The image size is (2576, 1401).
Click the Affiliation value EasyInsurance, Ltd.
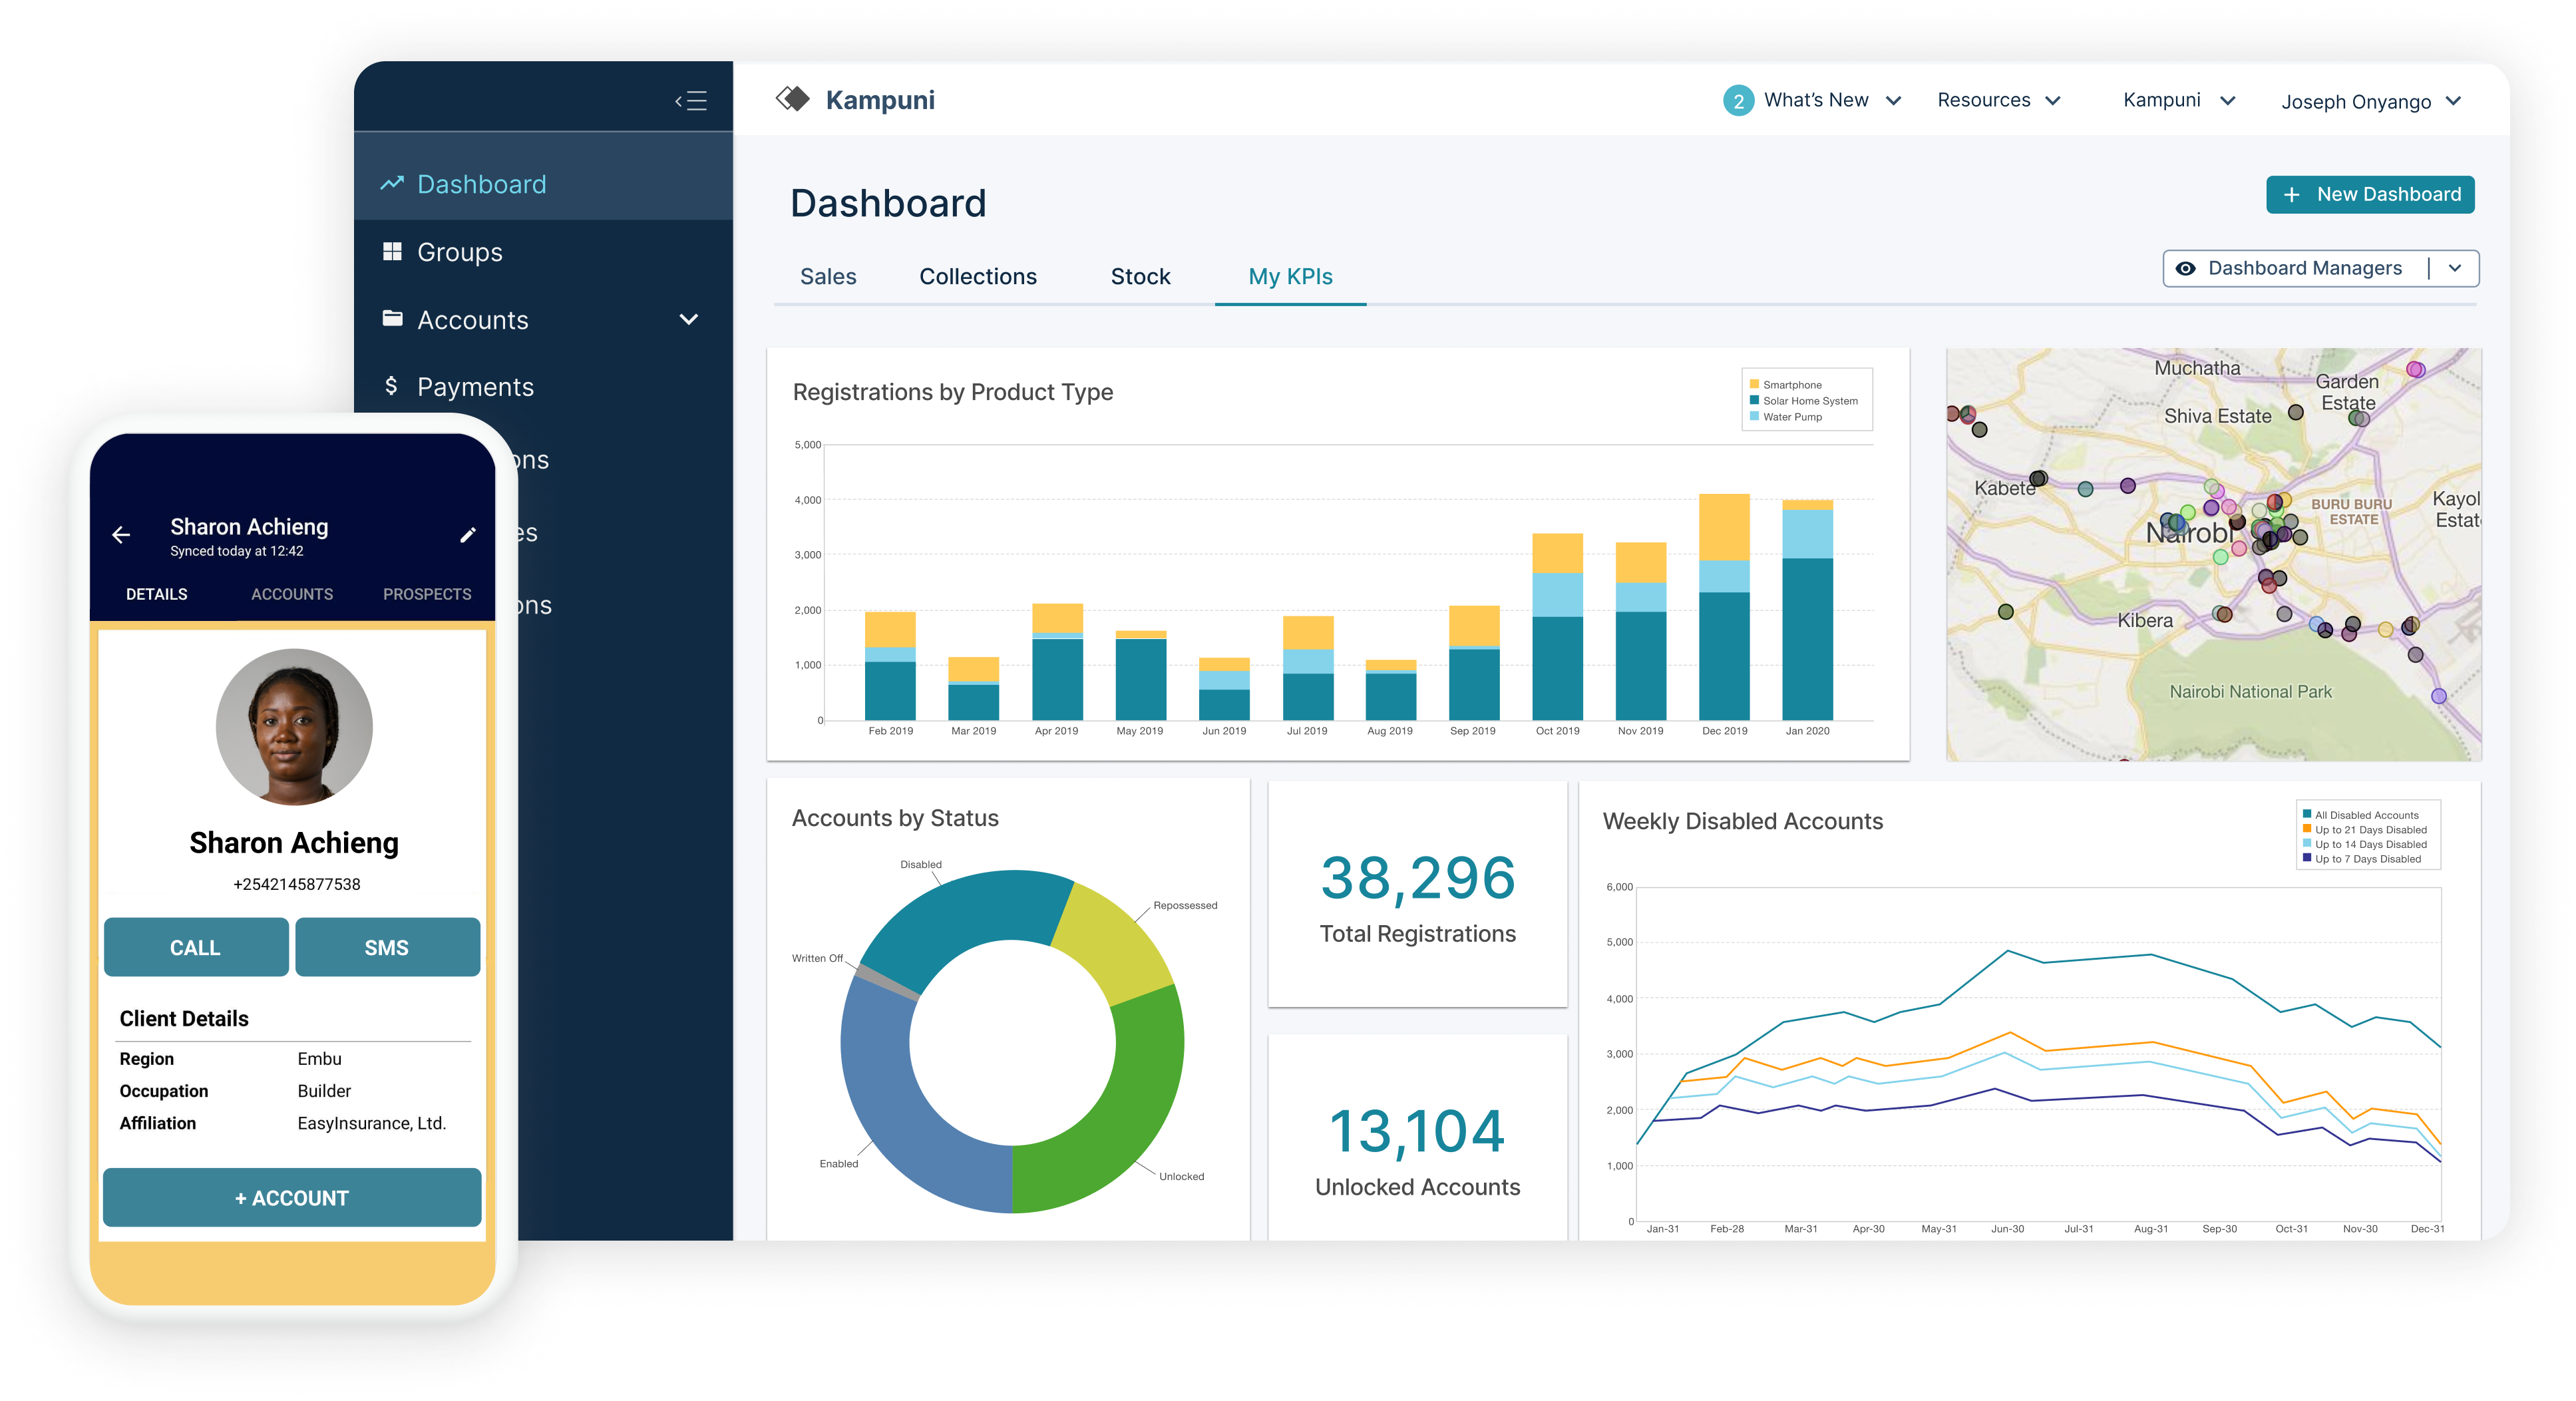point(371,1123)
